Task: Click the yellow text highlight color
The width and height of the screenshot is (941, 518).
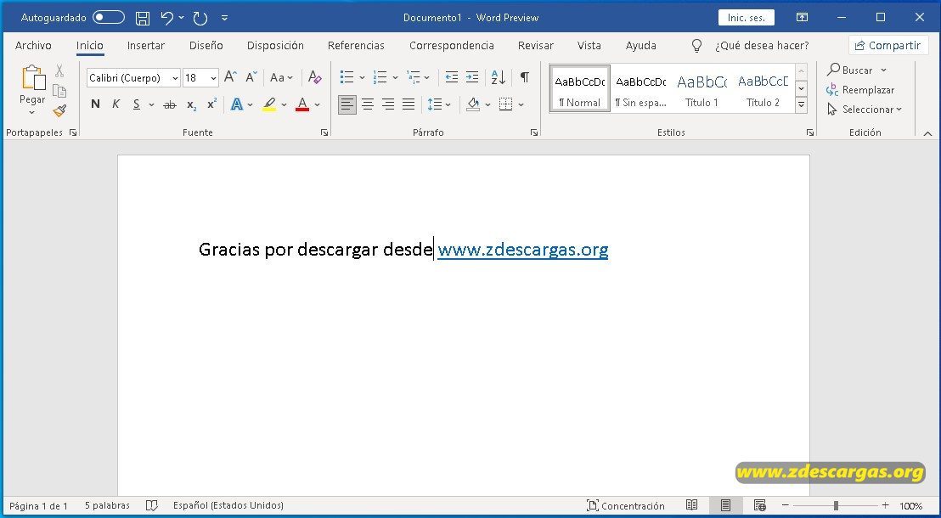Action: click(269, 105)
